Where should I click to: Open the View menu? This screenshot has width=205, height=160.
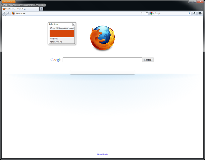13,5
